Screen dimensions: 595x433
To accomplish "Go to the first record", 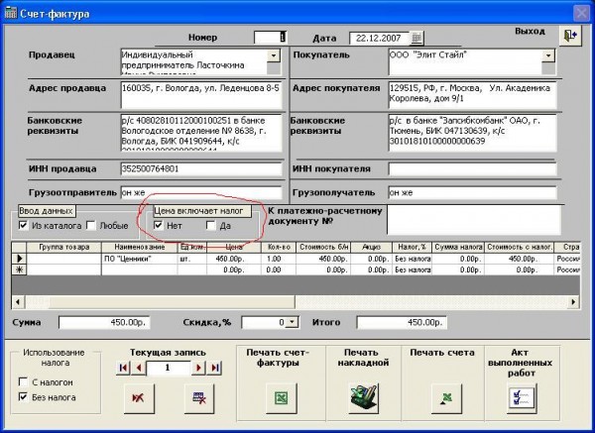I will click(x=123, y=368).
